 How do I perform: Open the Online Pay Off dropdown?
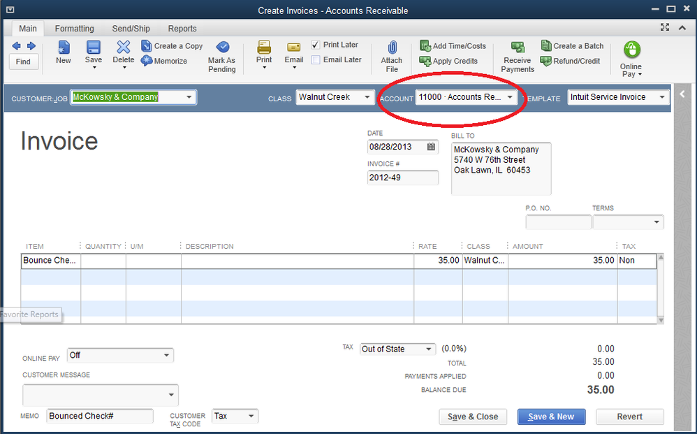[166, 355]
